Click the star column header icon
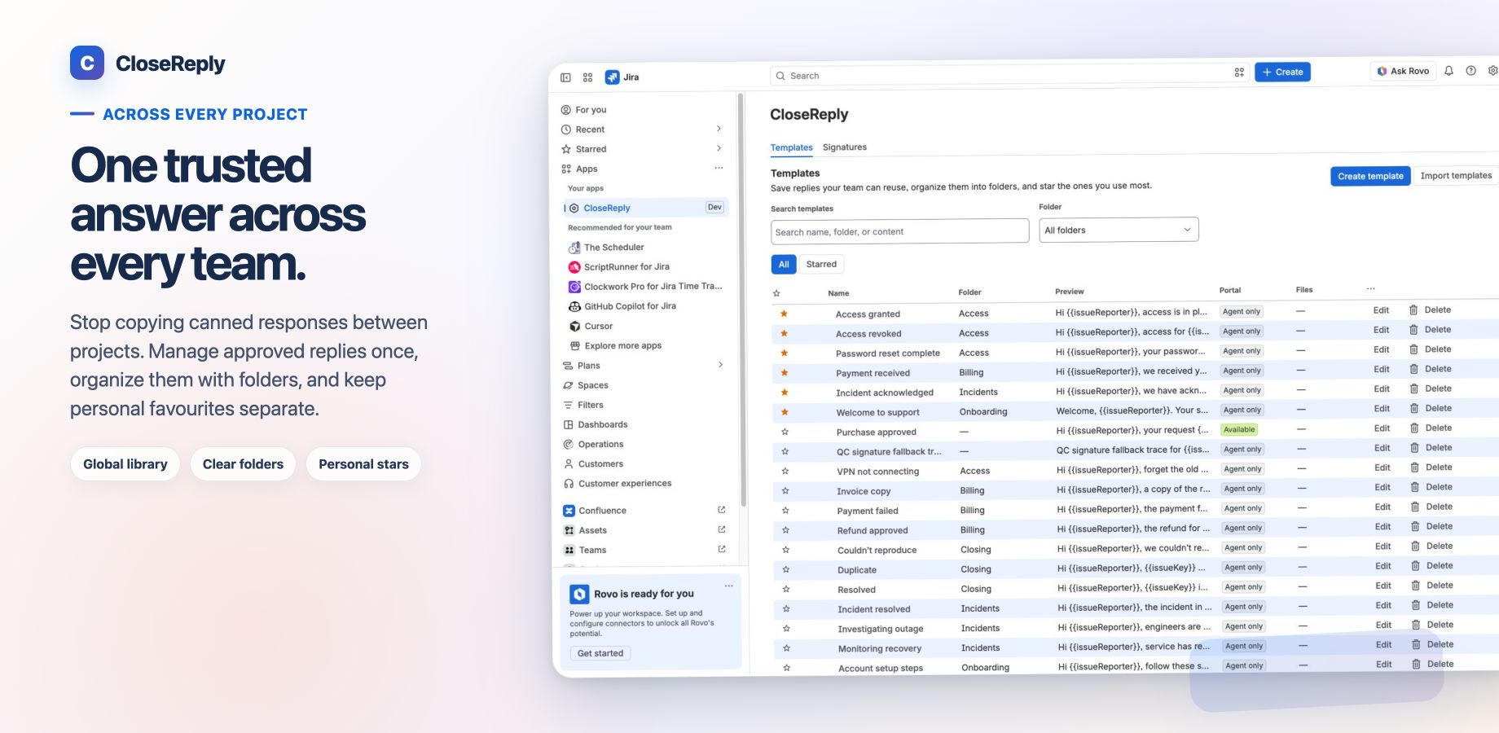Screen dimensions: 1499x733 pyautogui.click(x=776, y=293)
